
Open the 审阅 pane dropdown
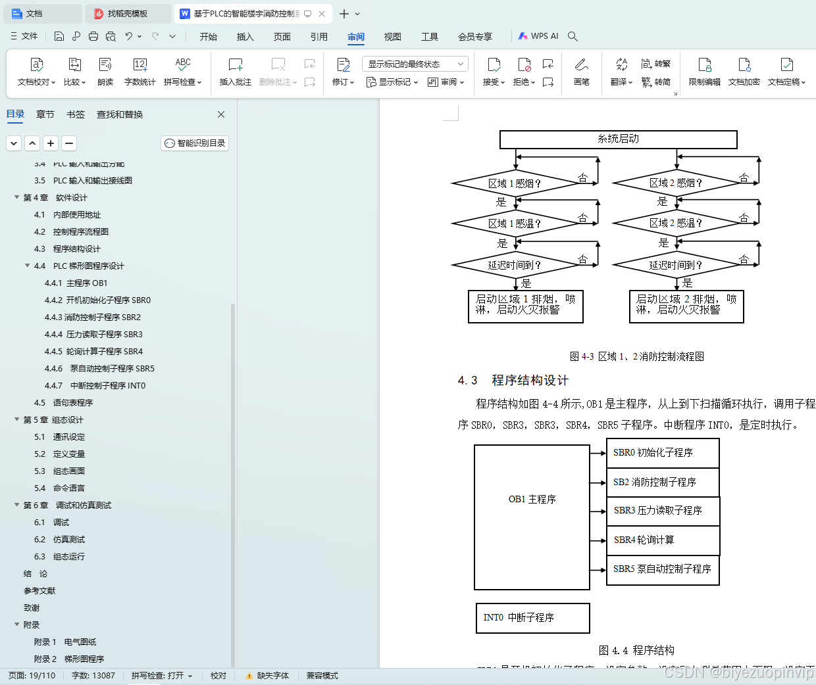(446, 82)
